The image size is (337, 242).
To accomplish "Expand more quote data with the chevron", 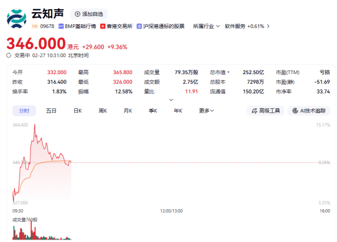I will click(x=171, y=100).
